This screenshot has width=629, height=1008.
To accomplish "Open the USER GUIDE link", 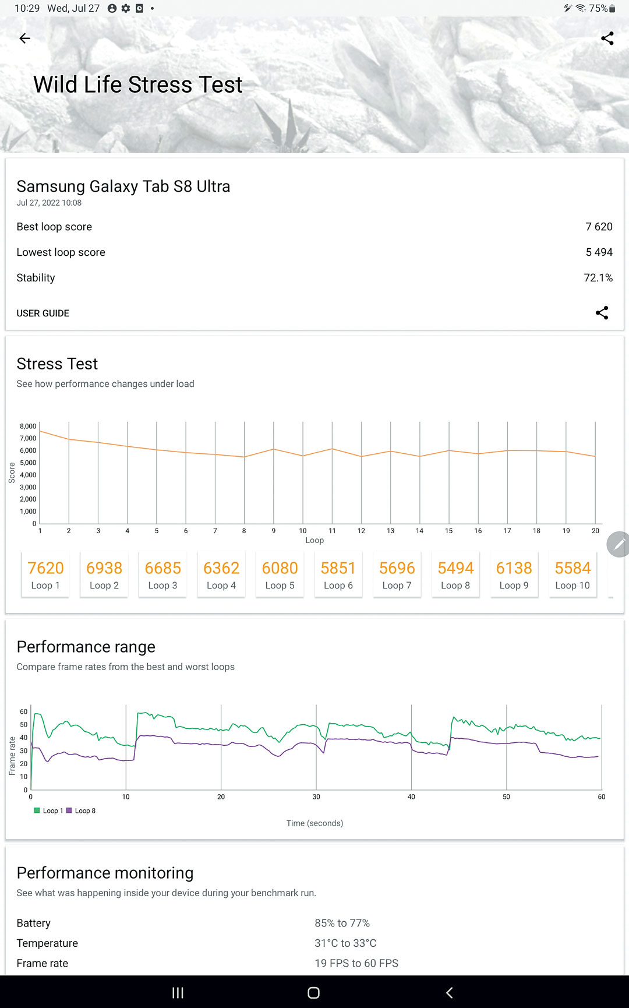I will (x=43, y=313).
